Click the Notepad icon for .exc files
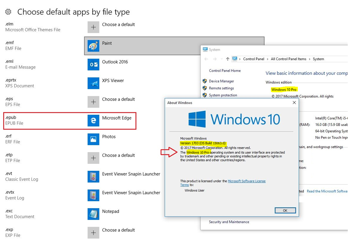 point(93,214)
